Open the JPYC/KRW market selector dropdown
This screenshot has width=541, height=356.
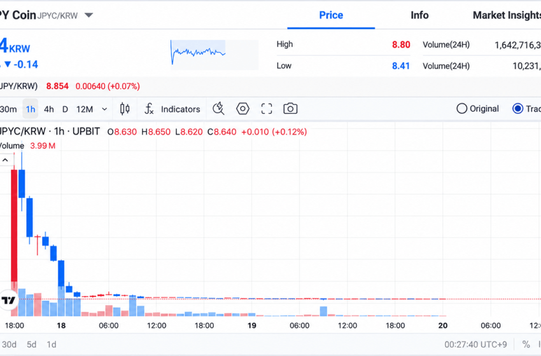(x=88, y=15)
